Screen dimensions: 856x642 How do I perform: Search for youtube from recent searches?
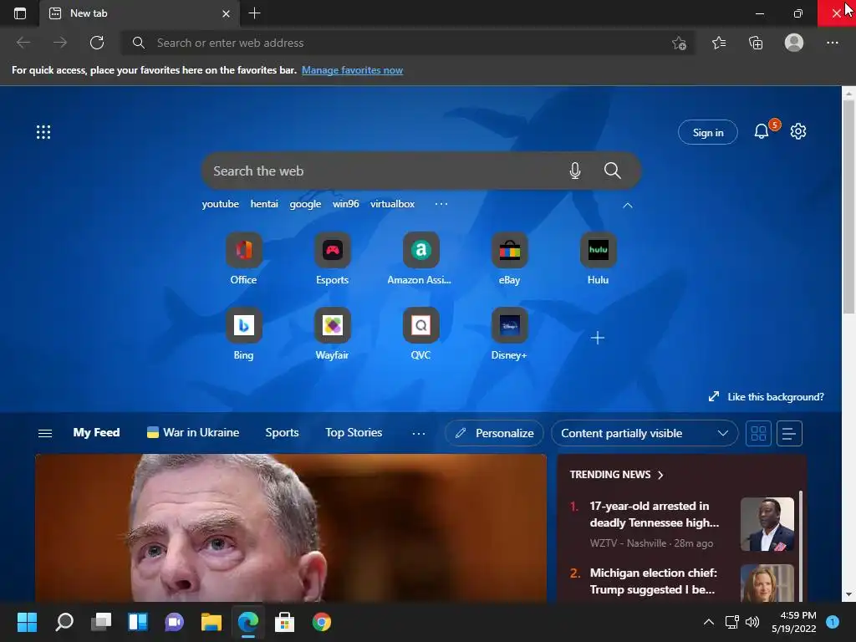(x=221, y=204)
